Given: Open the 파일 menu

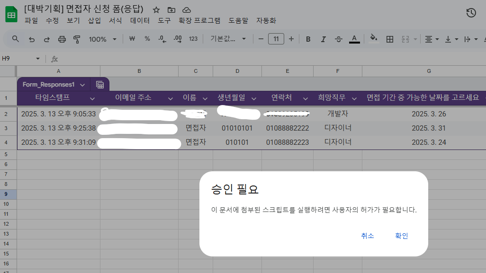Looking at the screenshot, I should tap(31, 21).
